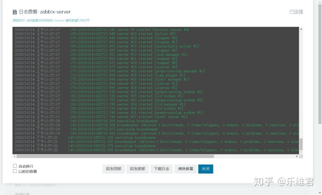
Task: Click the log pane vertical scrollbar thumb
Action: [x=301, y=144]
